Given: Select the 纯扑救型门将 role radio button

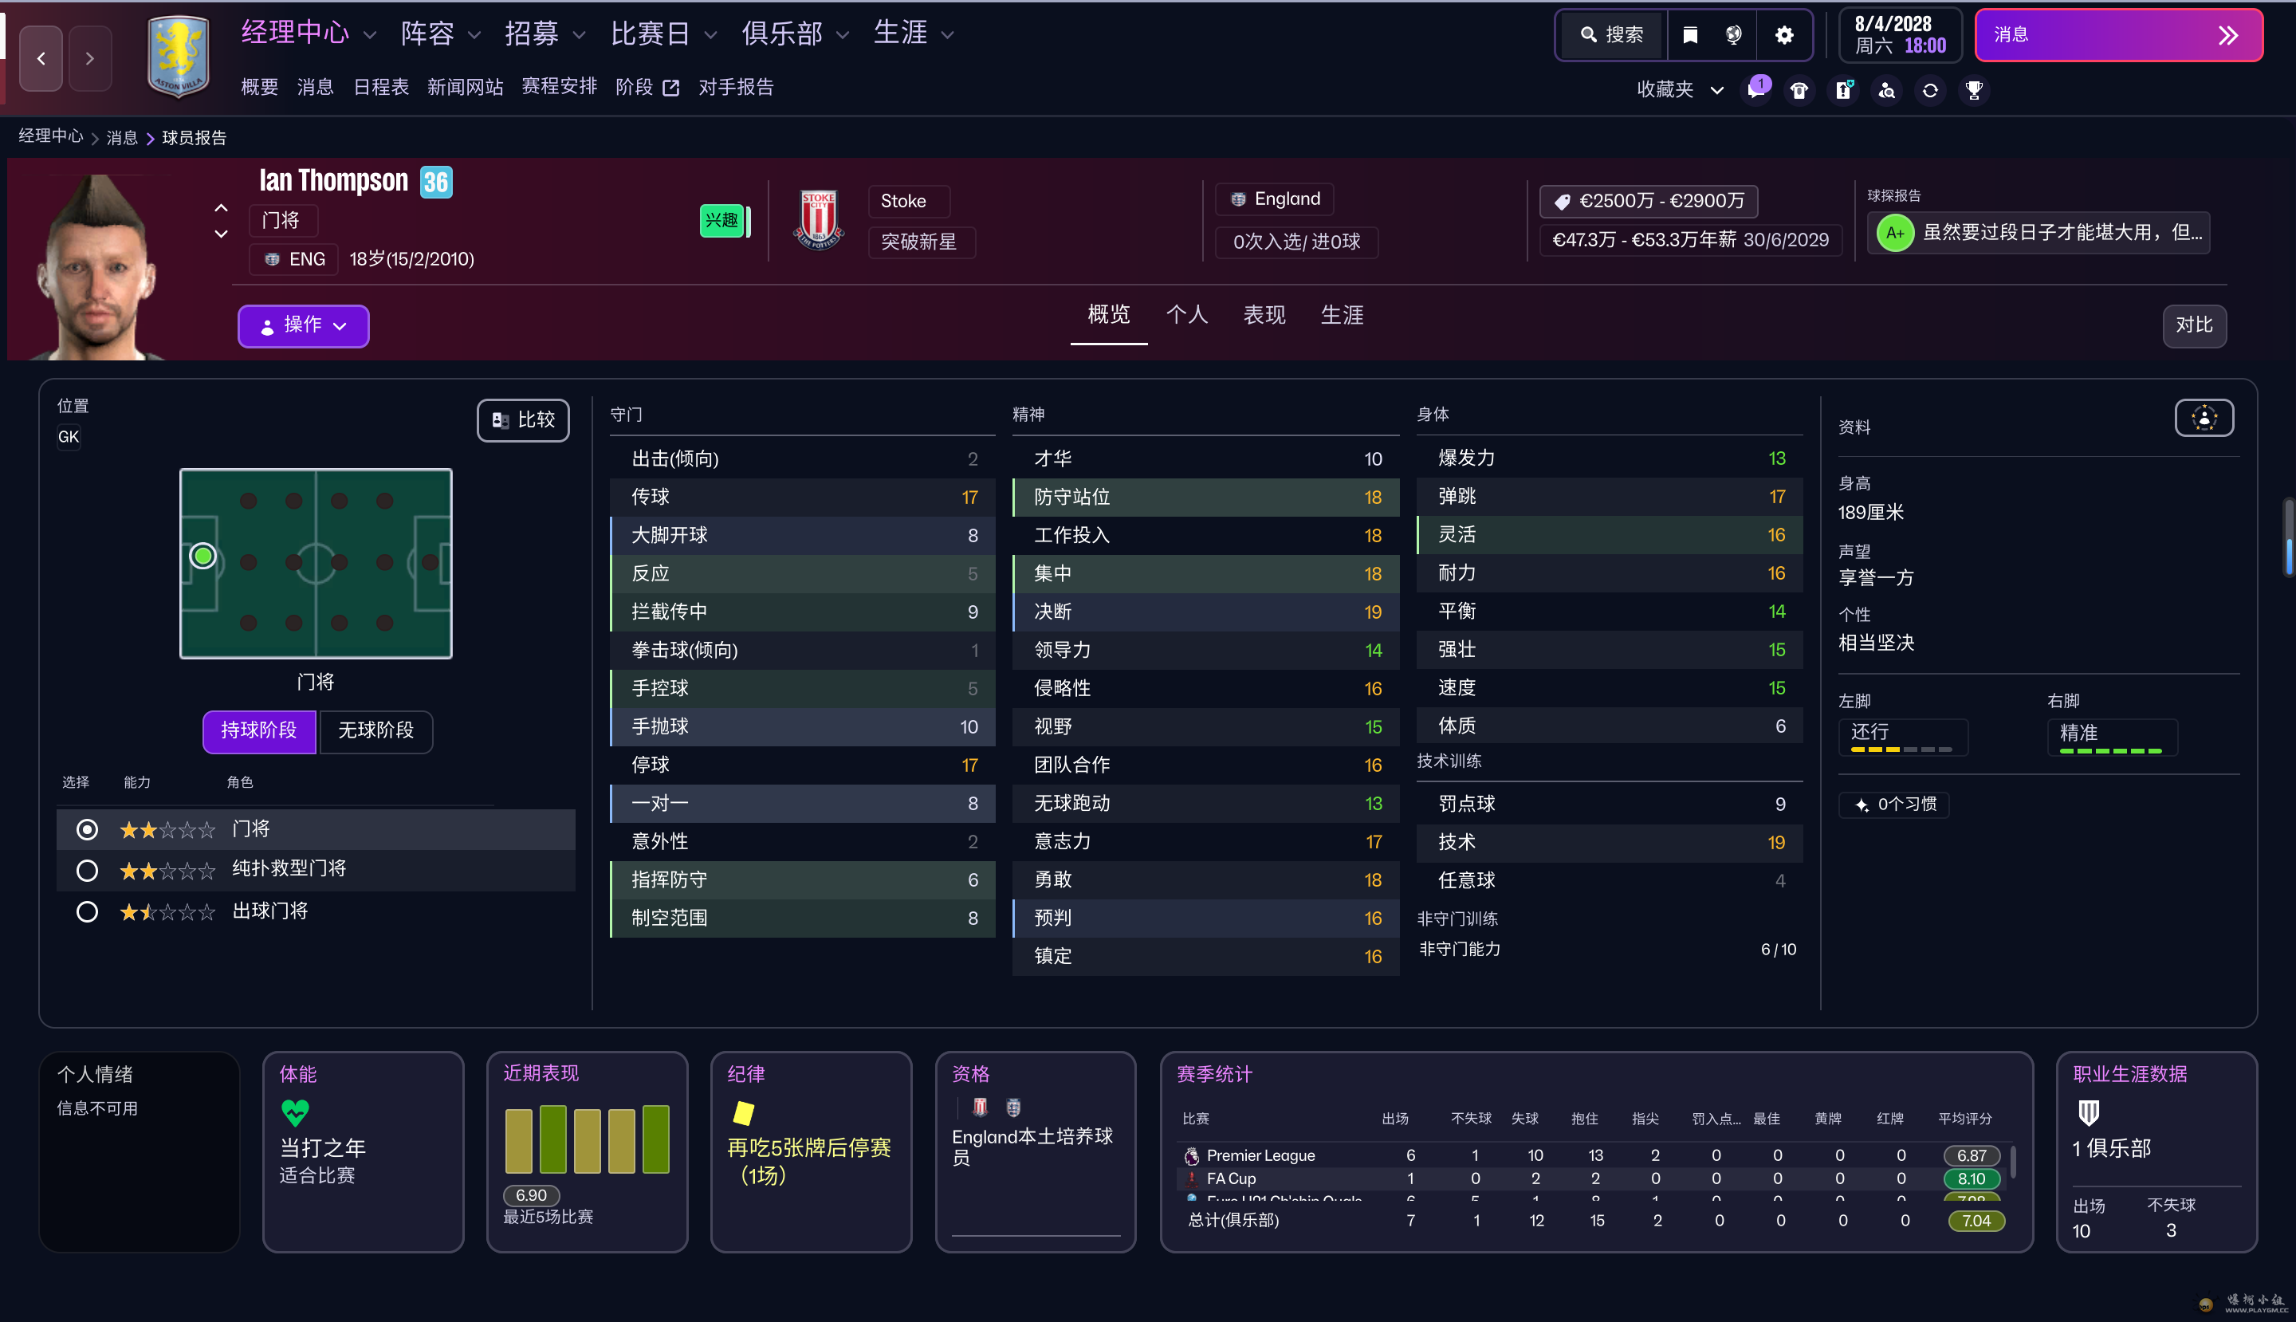Looking at the screenshot, I should pyautogui.click(x=87, y=870).
